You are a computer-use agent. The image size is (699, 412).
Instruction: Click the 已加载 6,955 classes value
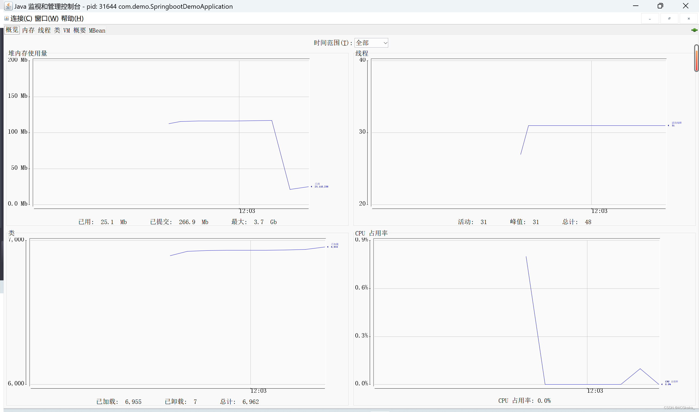coord(119,401)
